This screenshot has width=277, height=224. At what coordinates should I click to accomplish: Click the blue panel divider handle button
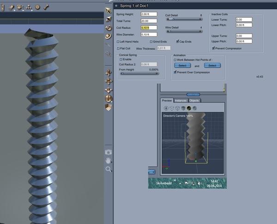[193, 94]
